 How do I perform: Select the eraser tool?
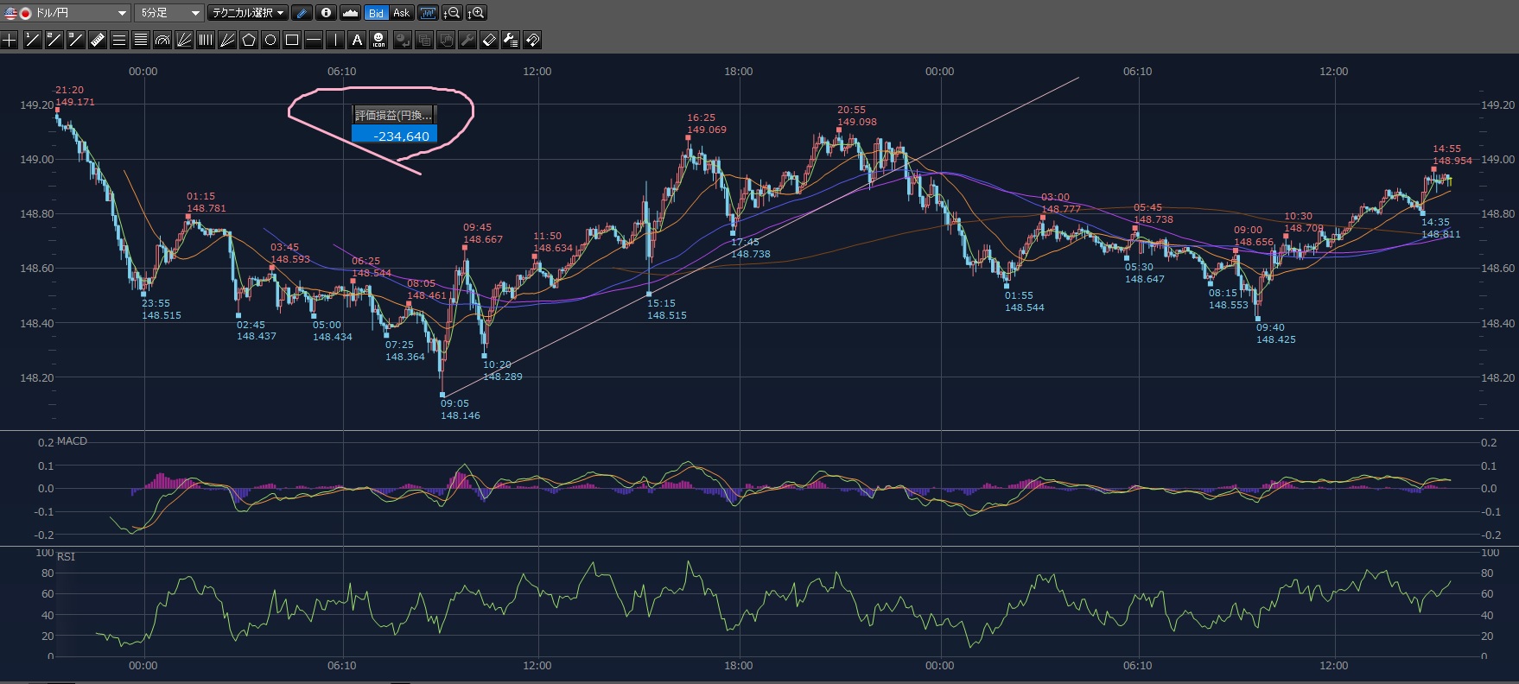tap(488, 40)
